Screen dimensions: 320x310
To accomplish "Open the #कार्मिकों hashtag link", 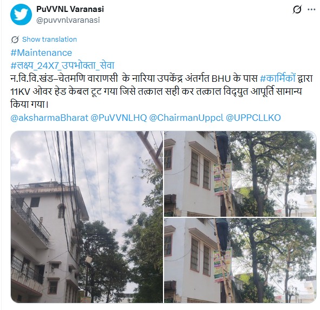I will [278, 79].
